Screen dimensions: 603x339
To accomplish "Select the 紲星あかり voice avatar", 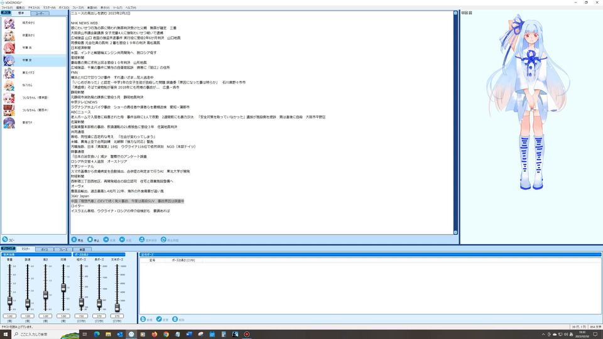I will pos(9,35).
